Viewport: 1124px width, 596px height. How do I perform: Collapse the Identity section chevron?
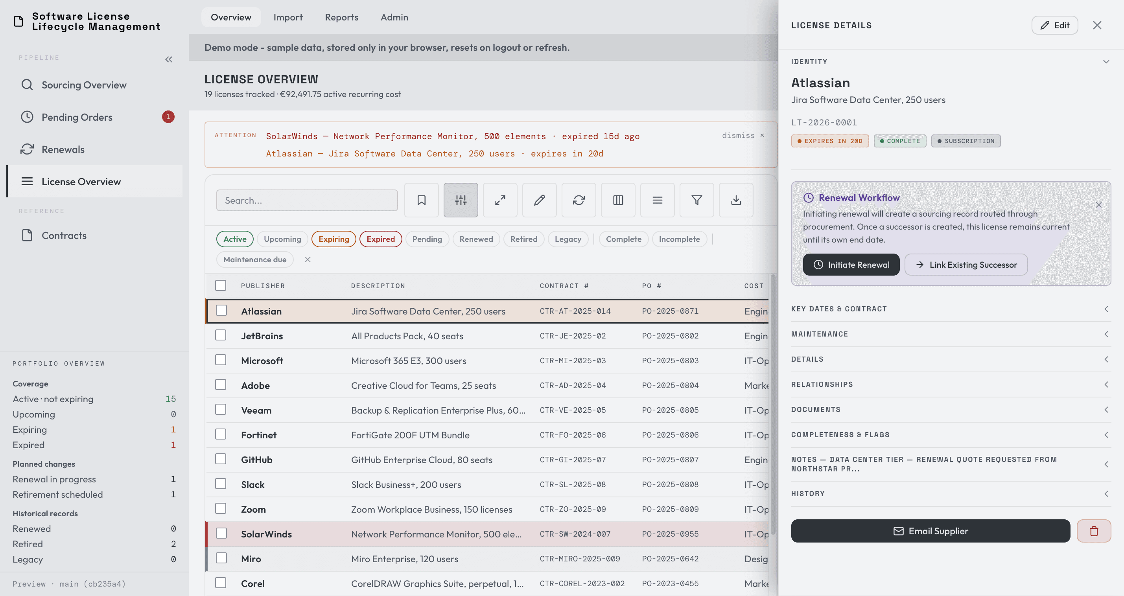tap(1106, 61)
